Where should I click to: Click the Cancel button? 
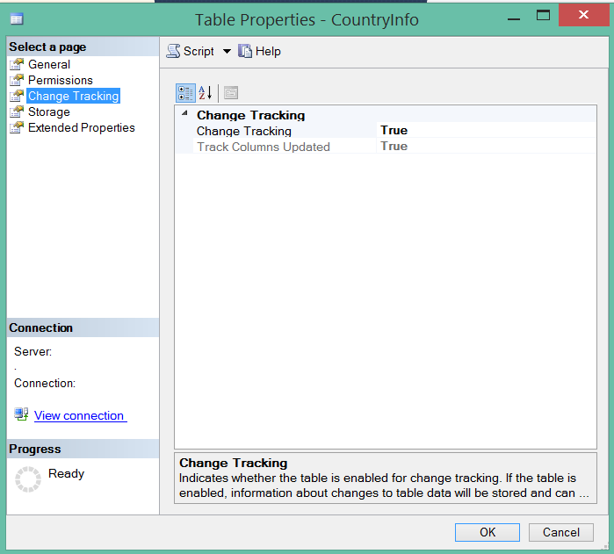tap(560, 532)
